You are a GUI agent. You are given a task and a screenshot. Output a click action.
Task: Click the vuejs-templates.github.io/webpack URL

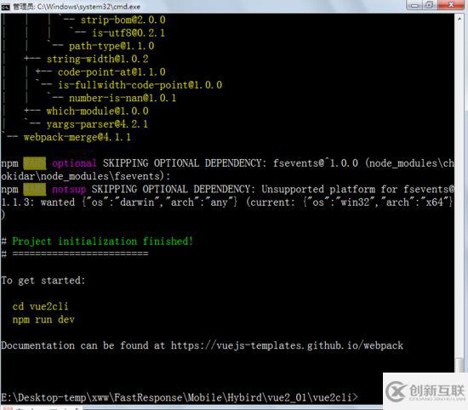[x=287, y=345]
